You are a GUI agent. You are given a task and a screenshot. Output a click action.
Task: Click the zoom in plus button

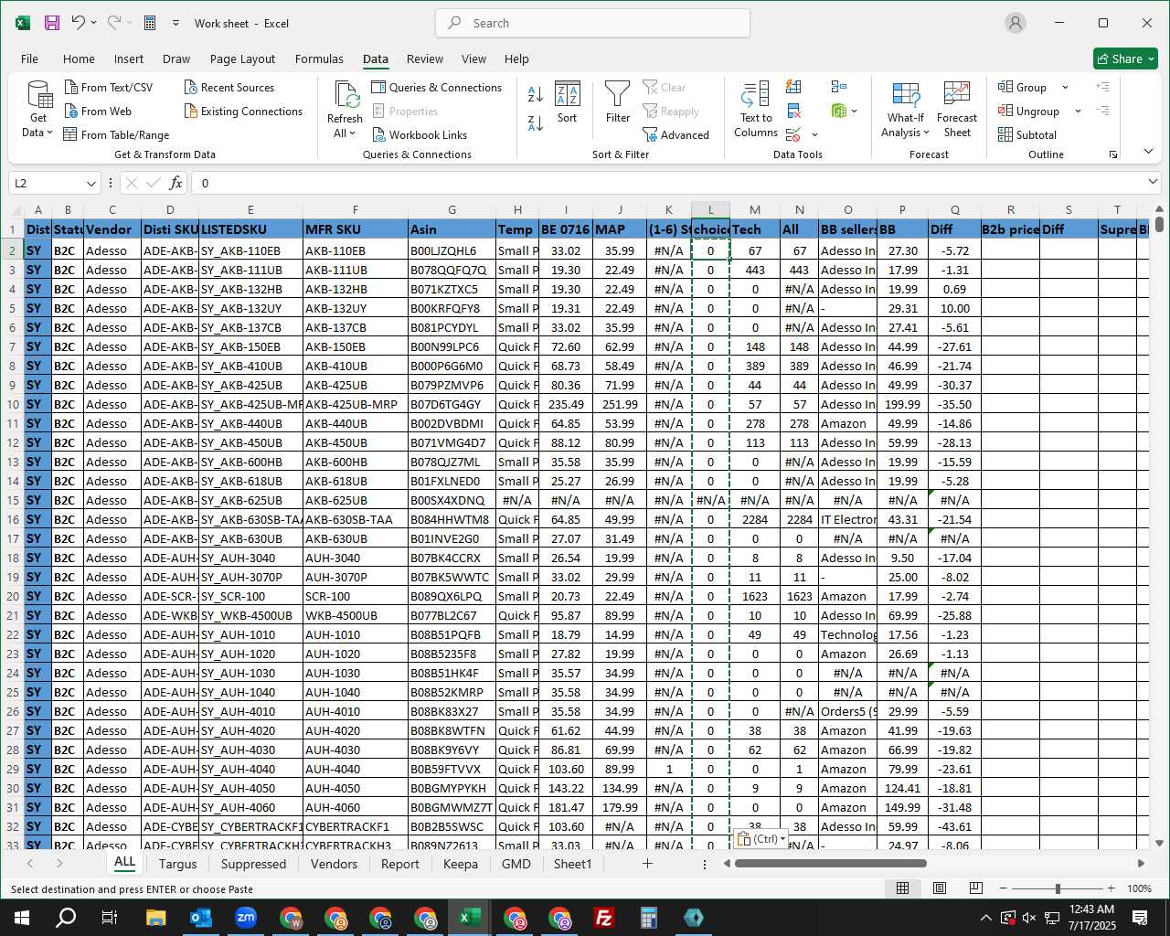point(1111,888)
